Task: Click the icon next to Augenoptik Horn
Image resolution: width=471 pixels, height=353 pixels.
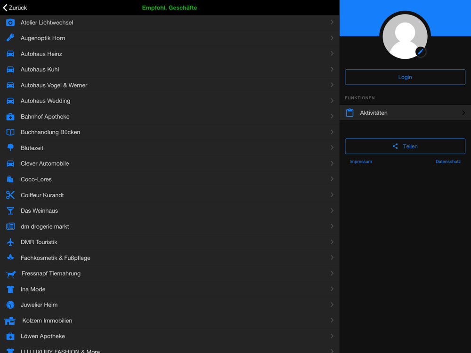Action: [10, 38]
